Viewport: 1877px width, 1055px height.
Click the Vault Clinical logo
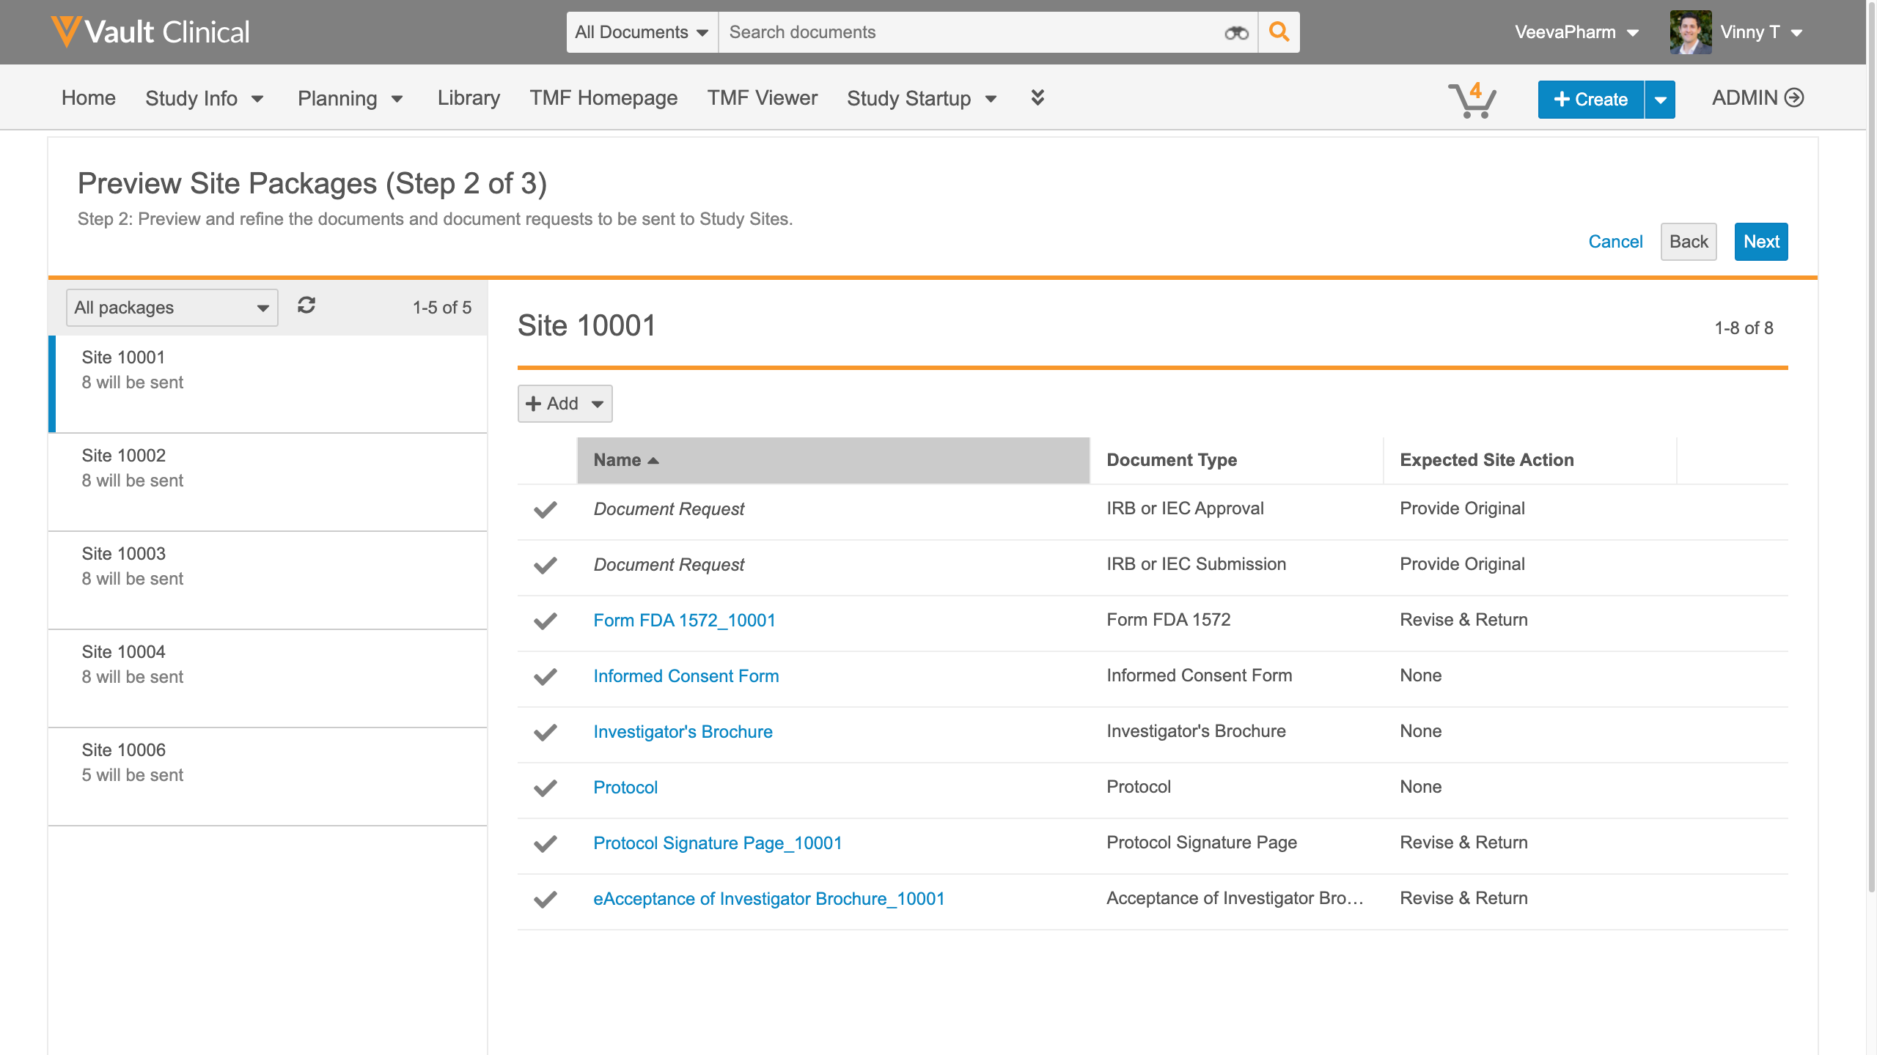pos(150,32)
